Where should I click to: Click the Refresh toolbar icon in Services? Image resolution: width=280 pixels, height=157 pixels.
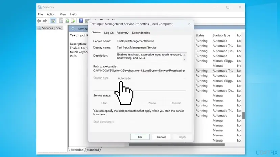pos(67,21)
